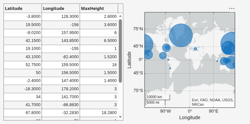Select the MaxHeight cell 1.5000
250x124 pixels.
click(99, 73)
